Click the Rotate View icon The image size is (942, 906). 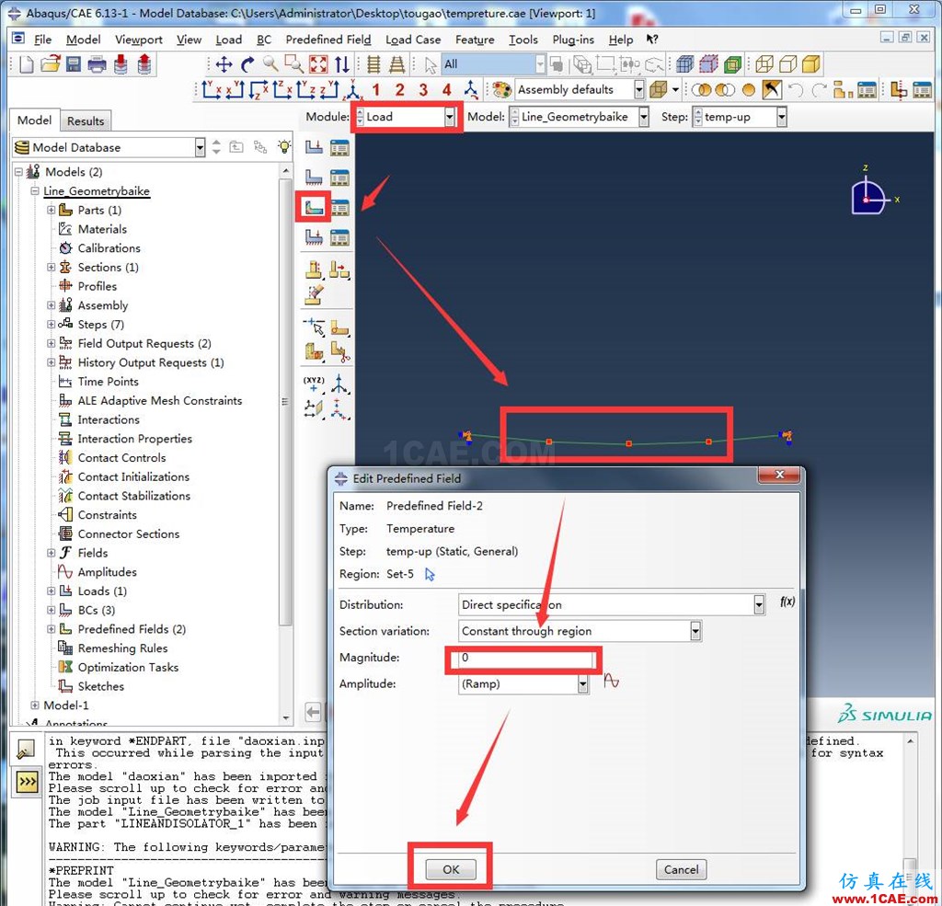click(x=247, y=64)
